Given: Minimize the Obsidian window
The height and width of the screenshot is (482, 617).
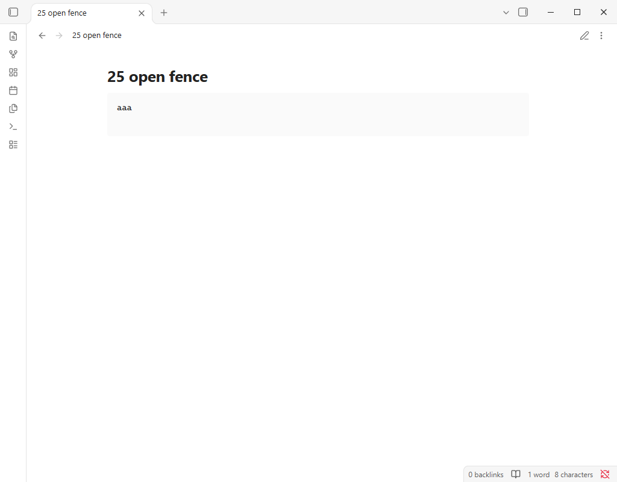Looking at the screenshot, I should [x=551, y=12].
